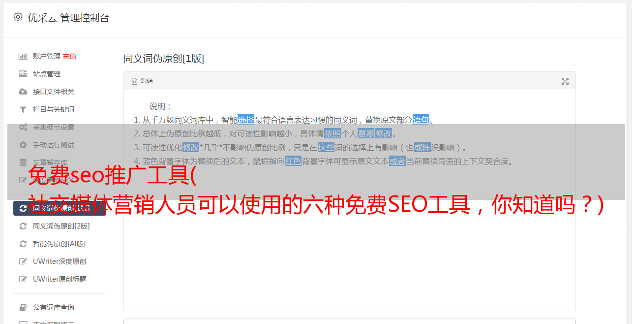
Task: Click the highlighted word 选择 in line 1
Action: point(246,120)
